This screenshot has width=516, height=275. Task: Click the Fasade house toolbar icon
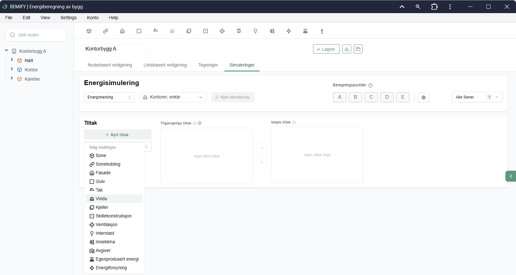[x=122, y=31]
